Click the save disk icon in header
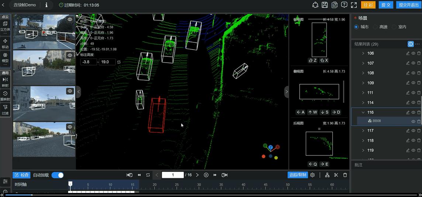The height and width of the screenshot is (197, 422). pos(325,5)
